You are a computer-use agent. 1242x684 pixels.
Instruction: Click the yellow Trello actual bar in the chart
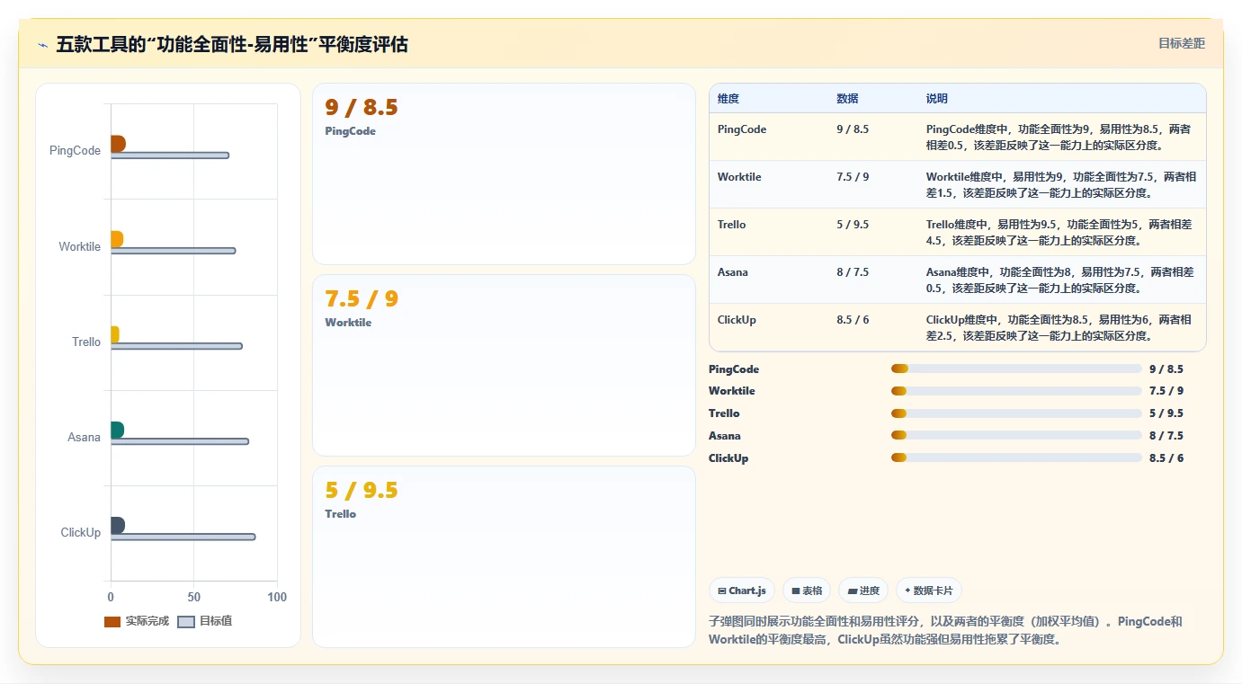point(115,334)
